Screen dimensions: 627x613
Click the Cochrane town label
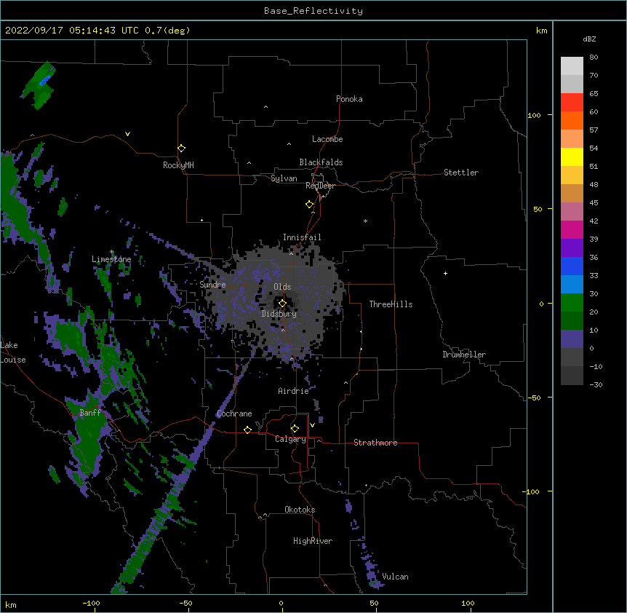[234, 414]
